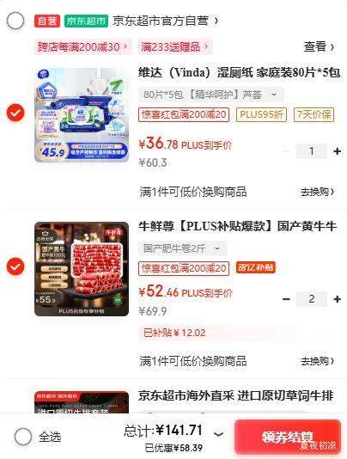Uncheck the 牛鲜尊 beef roll item

click(x=15, y=266)
